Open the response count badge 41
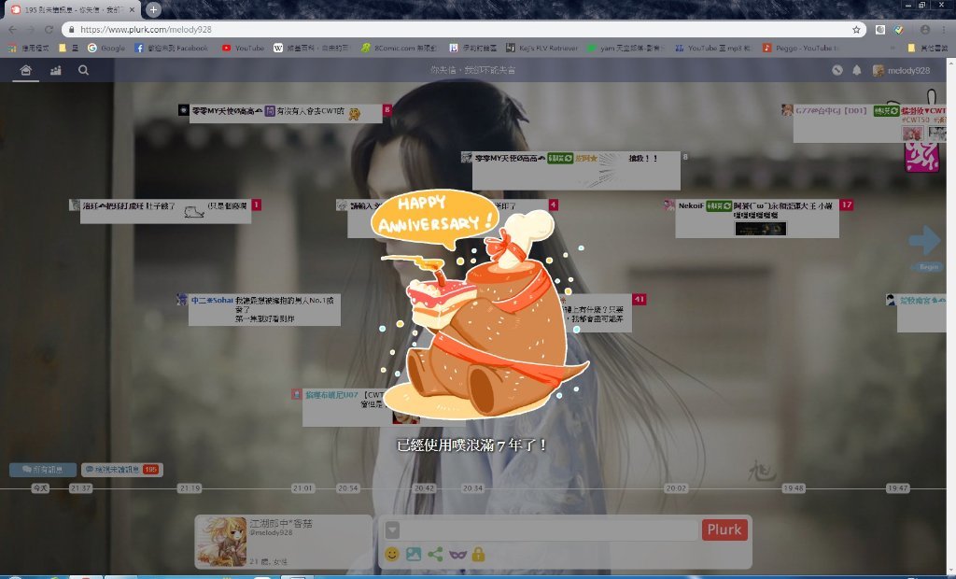 pos(639,299)
